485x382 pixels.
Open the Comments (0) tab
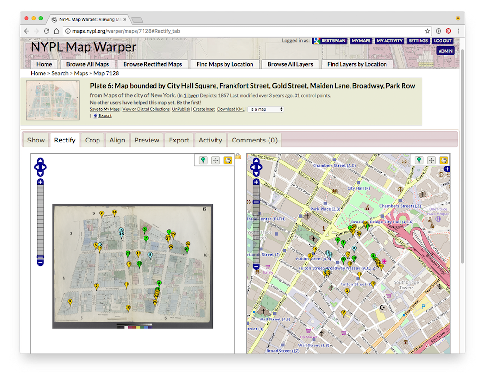coord(254,140)
